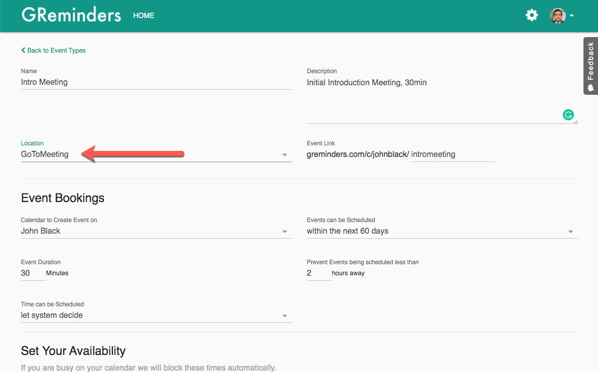Click the greminders.com/c/johnblack event link text
The image size is (598, 372).
point(357,154)
